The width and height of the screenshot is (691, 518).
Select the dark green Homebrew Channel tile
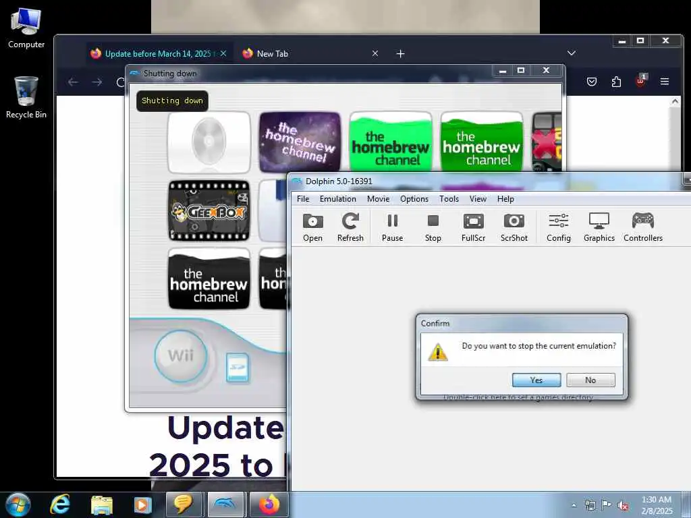pyautogui.click(x=482, y=142)
